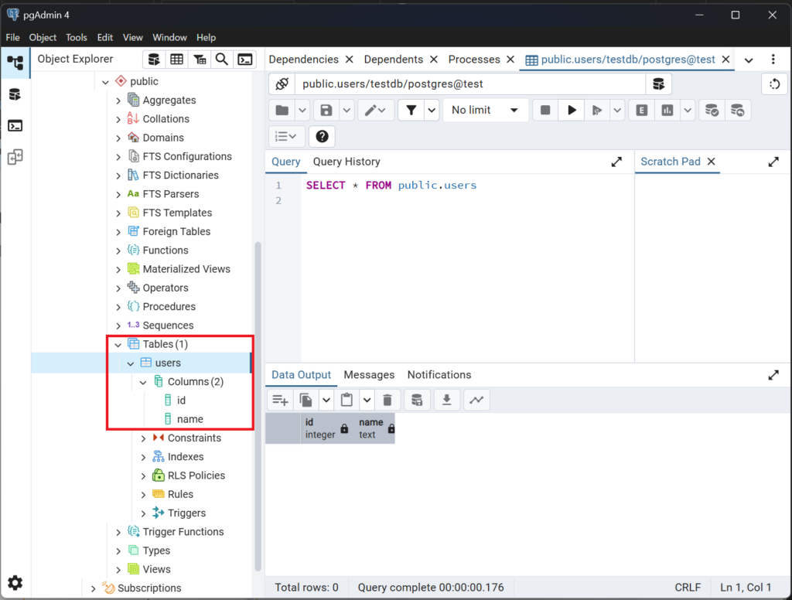Expand the Sequences node
The image size is (792, 600).
(x=118, y=326)
